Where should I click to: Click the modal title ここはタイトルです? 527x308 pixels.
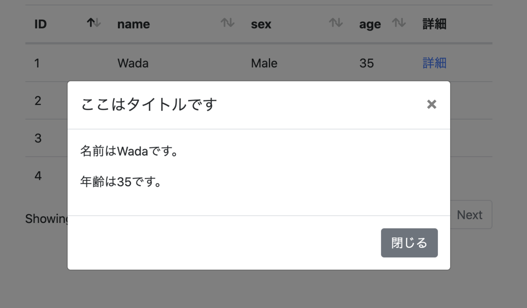click(149, 104)
